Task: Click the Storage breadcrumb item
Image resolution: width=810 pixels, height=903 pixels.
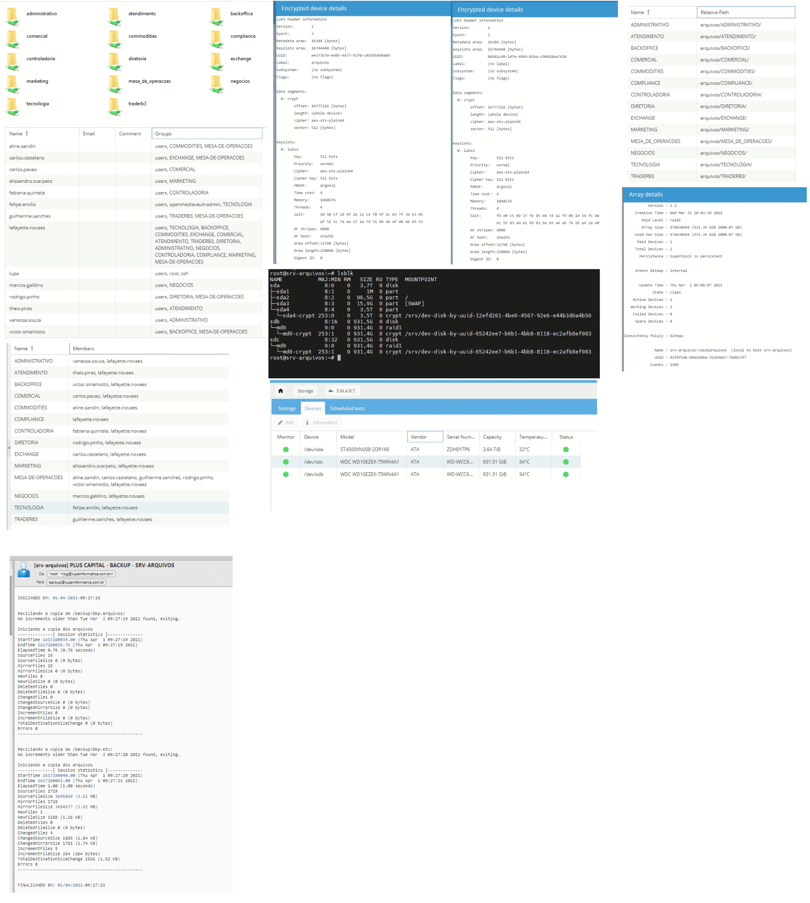Action: tap(305, 390)
